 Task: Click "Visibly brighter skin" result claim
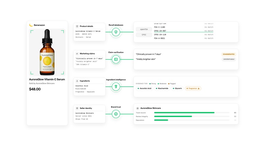146,59
